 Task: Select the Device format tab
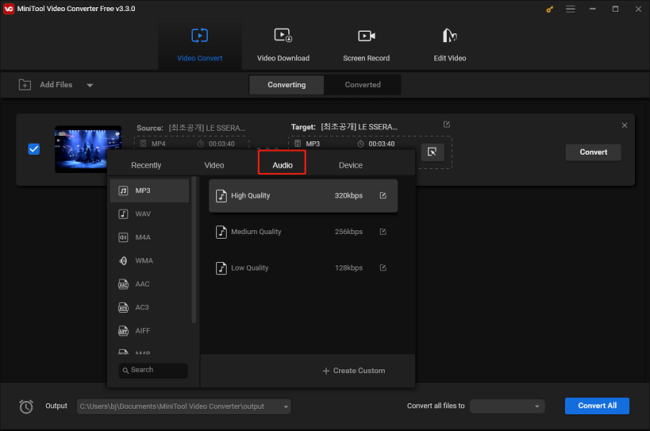pos(351,165)
